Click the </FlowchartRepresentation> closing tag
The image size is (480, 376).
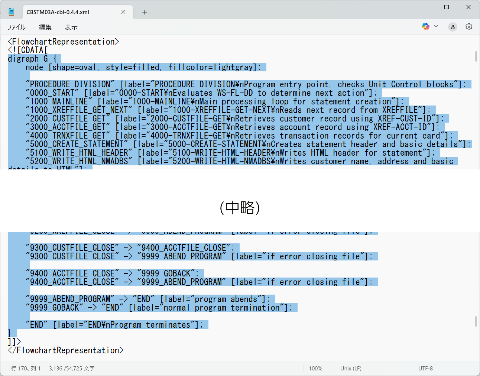[x=65, y=350]
